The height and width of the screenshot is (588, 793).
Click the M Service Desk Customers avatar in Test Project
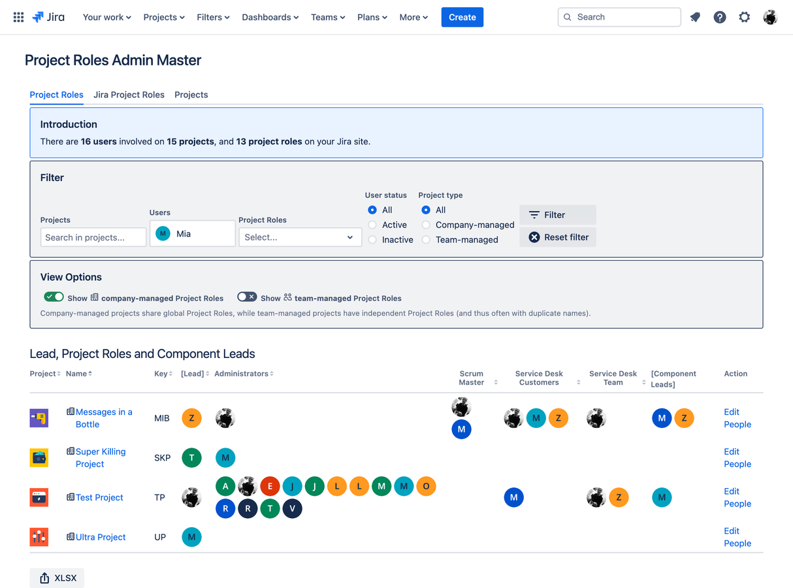pyautogui.click(x=514, y=497)
